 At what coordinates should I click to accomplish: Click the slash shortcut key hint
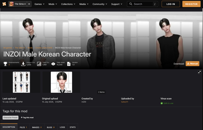click(x=154, y=4)
